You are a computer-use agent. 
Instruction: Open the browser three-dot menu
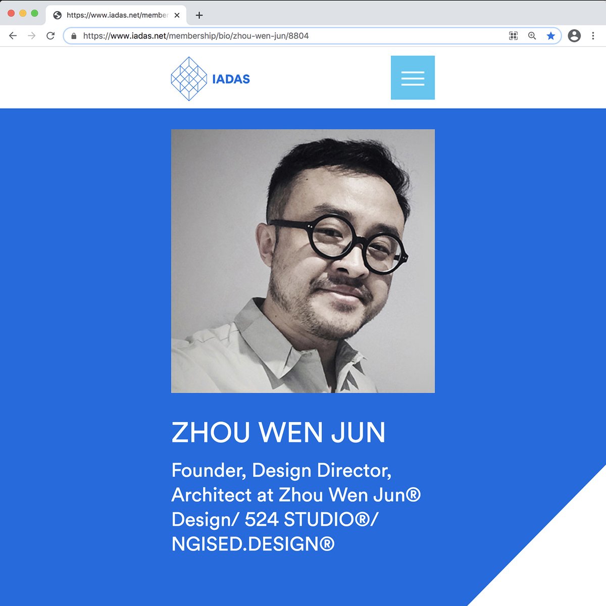click(x=593, y=36)
